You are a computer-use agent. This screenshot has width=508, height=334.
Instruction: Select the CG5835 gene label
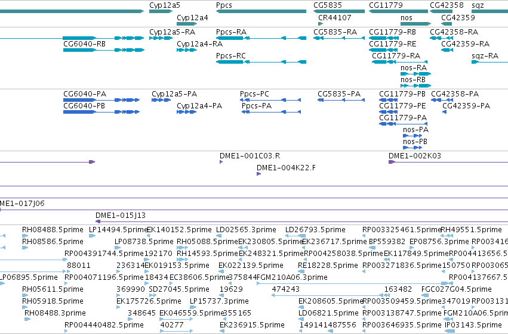coord(328,5)
